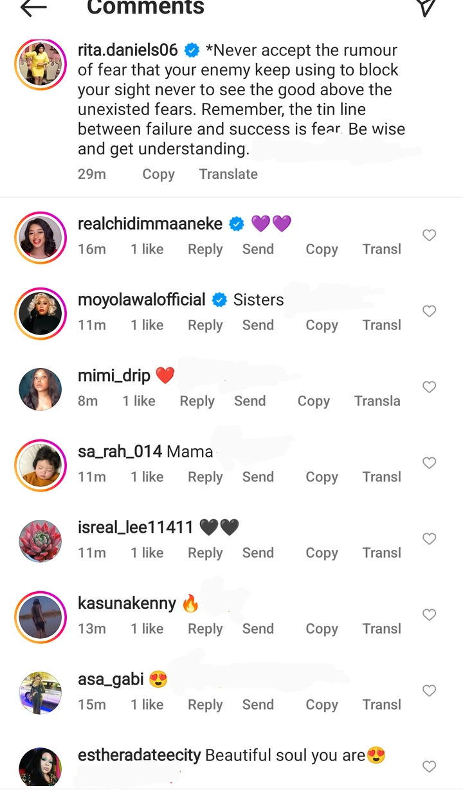Heart isreal_lee11411's comment
This screenshot has width=463, height=790.
[430, 539]
